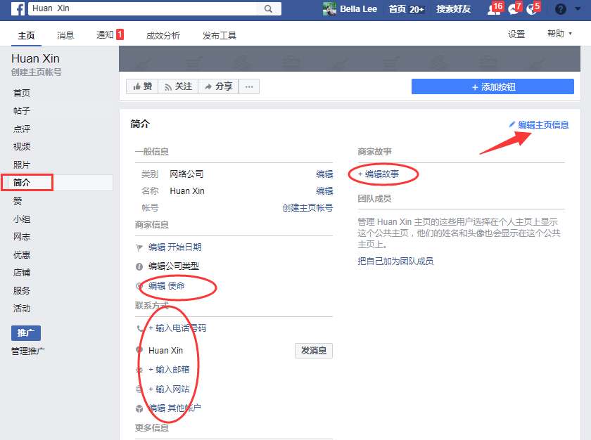
Task: Click the flag icon beside 开始日期
Action: [x=139, y=247]
